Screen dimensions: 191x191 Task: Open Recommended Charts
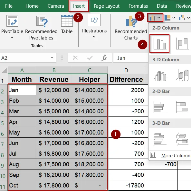click(x=131, y=28)
